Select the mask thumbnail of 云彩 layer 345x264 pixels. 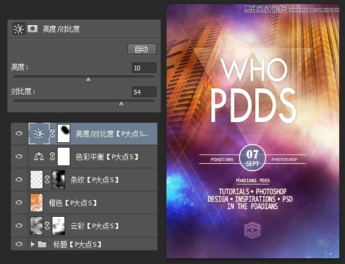click(59, 226)
